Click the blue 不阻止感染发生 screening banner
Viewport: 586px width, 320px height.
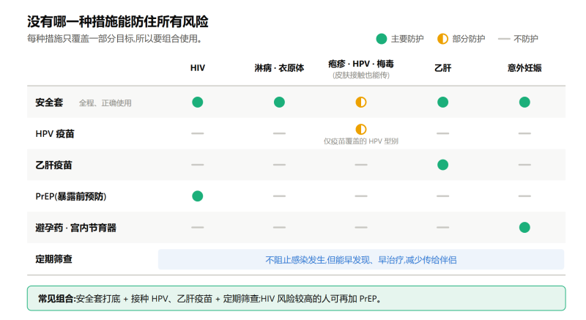click(x=361, y=259)
